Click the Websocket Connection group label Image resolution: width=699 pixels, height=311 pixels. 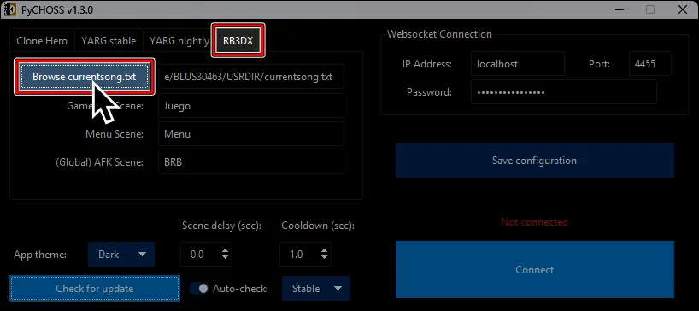point(439,34)
